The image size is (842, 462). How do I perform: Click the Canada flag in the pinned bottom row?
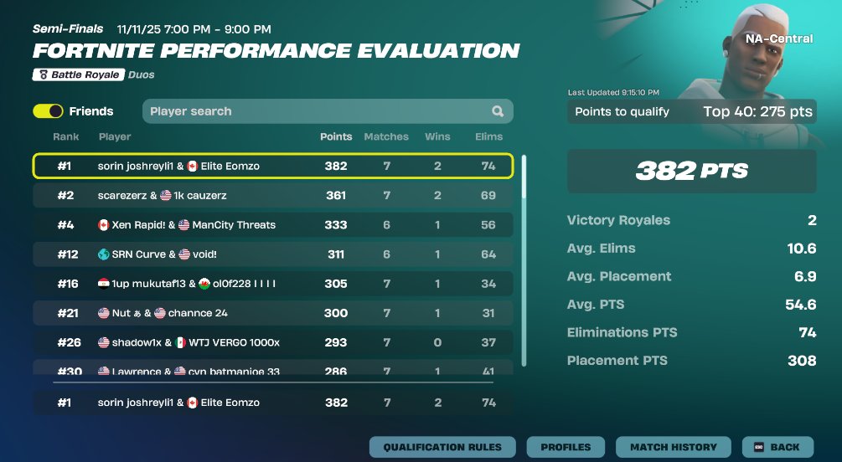pyautogui.click(x=192, y=403)
